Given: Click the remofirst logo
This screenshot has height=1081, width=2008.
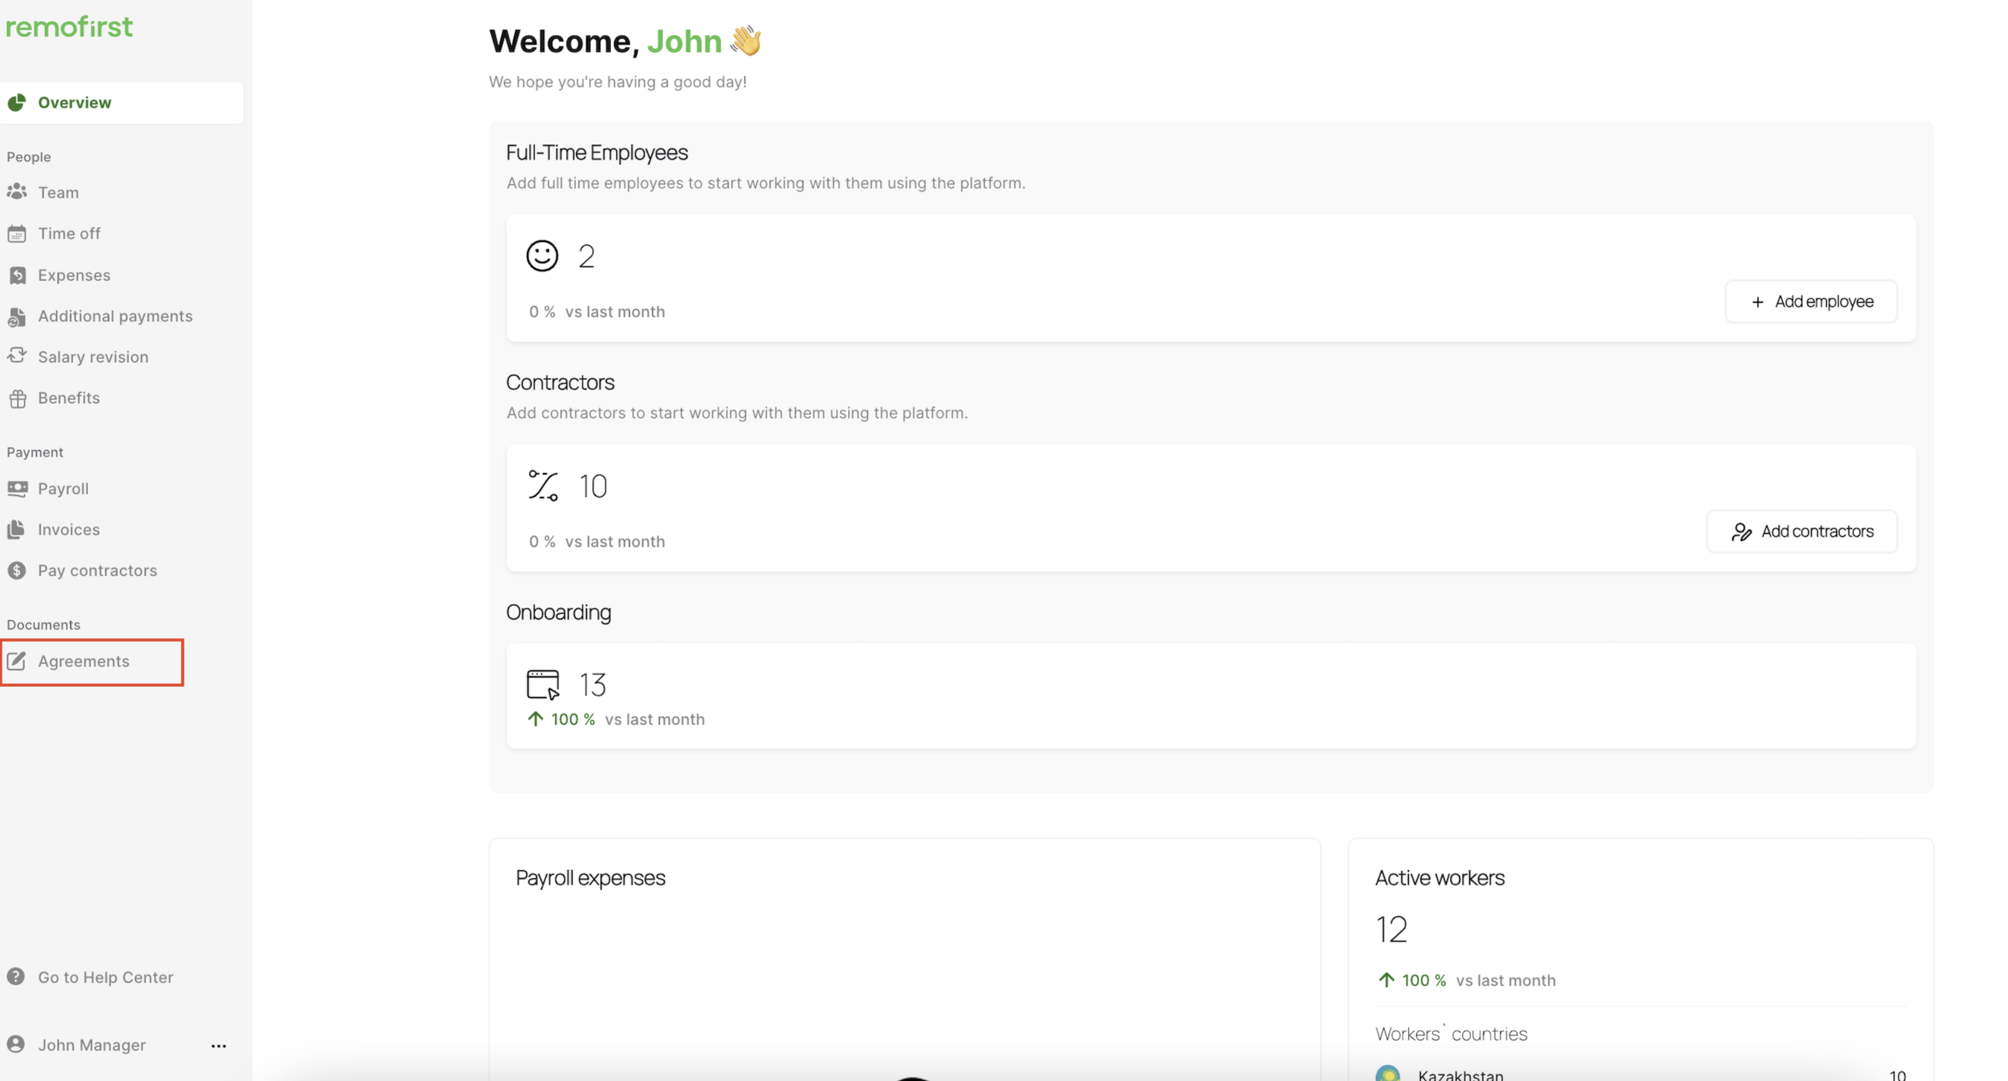Looking at the screenshot, I should tap(69, 27).
